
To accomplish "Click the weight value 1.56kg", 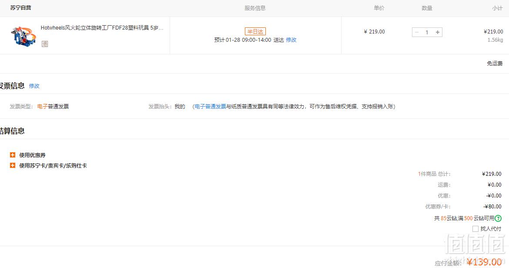I will pyautogui.click(x=496, y=40).
